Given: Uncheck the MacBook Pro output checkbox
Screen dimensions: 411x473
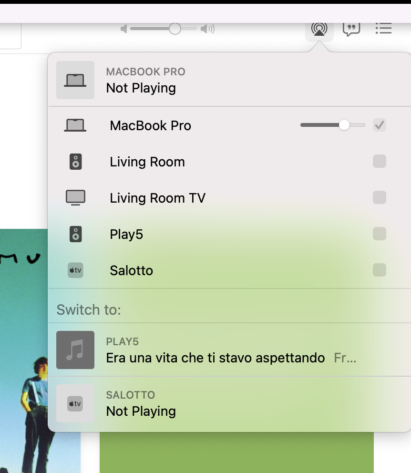Looking at the screenshot, I should (380, 125).
